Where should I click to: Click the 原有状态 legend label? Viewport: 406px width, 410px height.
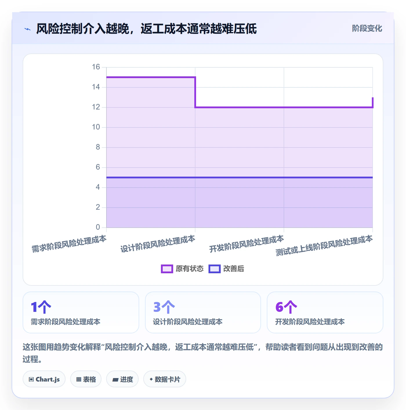pos(190,269)
